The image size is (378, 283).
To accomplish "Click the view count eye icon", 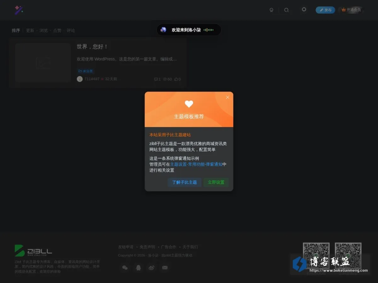I will click(x=165, y=79).
